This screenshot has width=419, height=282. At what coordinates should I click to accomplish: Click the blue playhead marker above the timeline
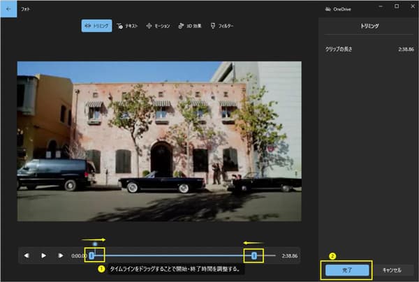coord(95,244)
